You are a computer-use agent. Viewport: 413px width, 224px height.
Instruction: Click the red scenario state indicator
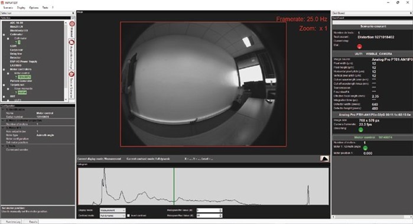(359, 46)
